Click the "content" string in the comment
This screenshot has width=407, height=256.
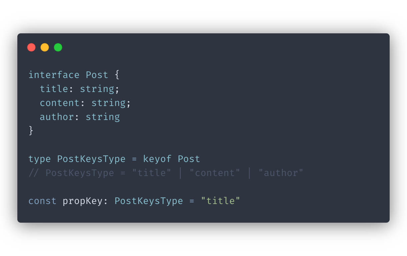pos(215,173)
